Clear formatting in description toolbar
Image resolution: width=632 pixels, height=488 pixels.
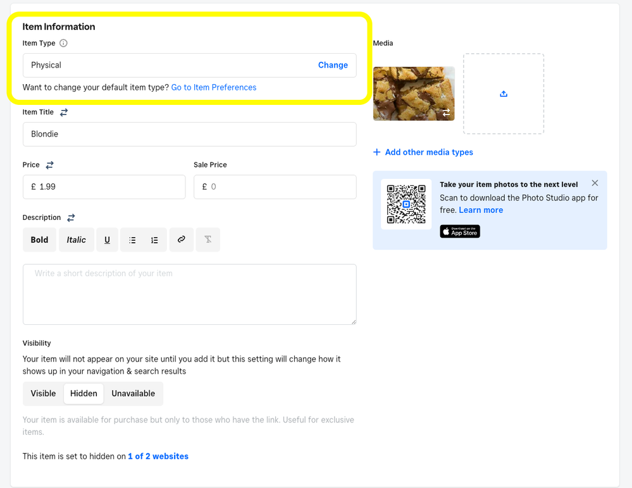(208, 240)
